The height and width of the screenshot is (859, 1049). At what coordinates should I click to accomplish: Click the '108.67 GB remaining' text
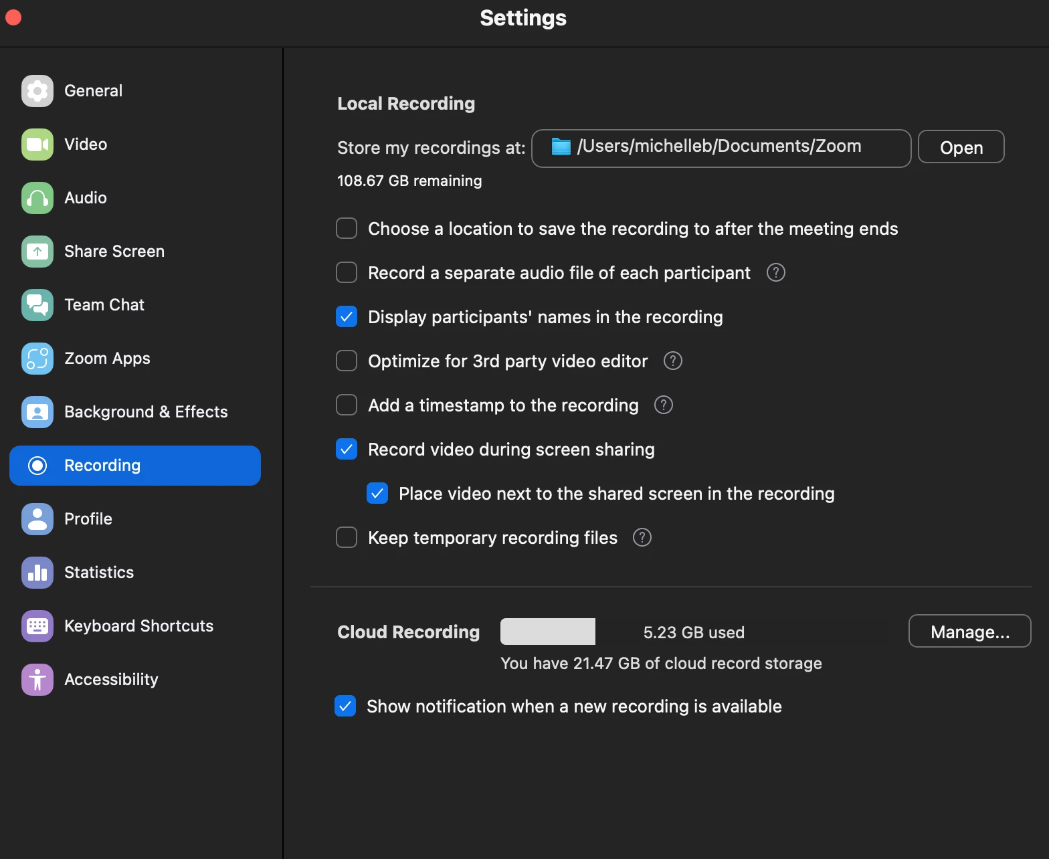point(409,181)
